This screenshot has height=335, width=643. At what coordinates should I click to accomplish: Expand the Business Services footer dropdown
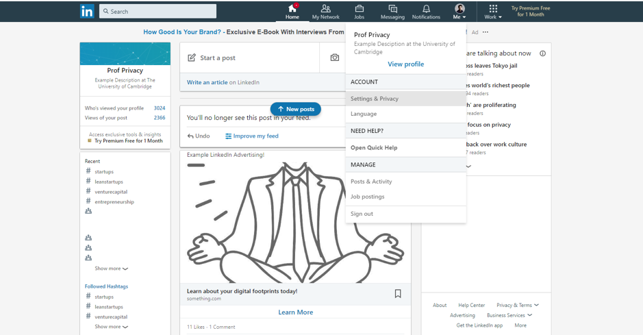click(x=509, y=315)
